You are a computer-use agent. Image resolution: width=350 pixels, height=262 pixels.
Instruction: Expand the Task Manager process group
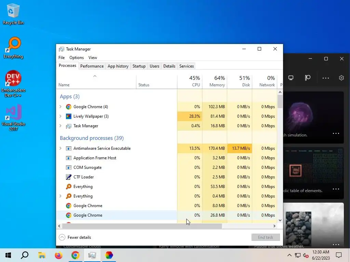point(60,126)
